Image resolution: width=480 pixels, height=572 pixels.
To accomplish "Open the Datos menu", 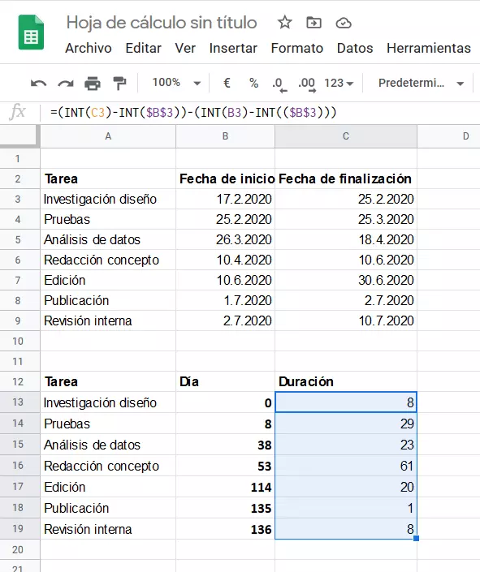I will point(355,48).
